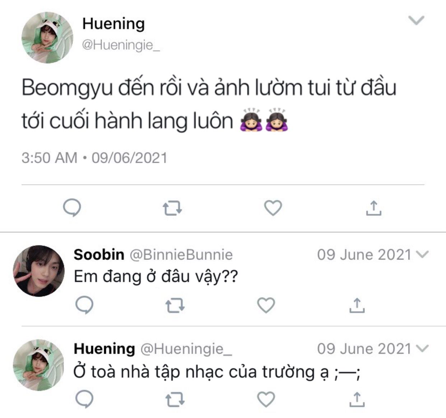Like Soobin's reply tweet
The width and height of the screenshot is (446, 418).
(x=266, y=305)
